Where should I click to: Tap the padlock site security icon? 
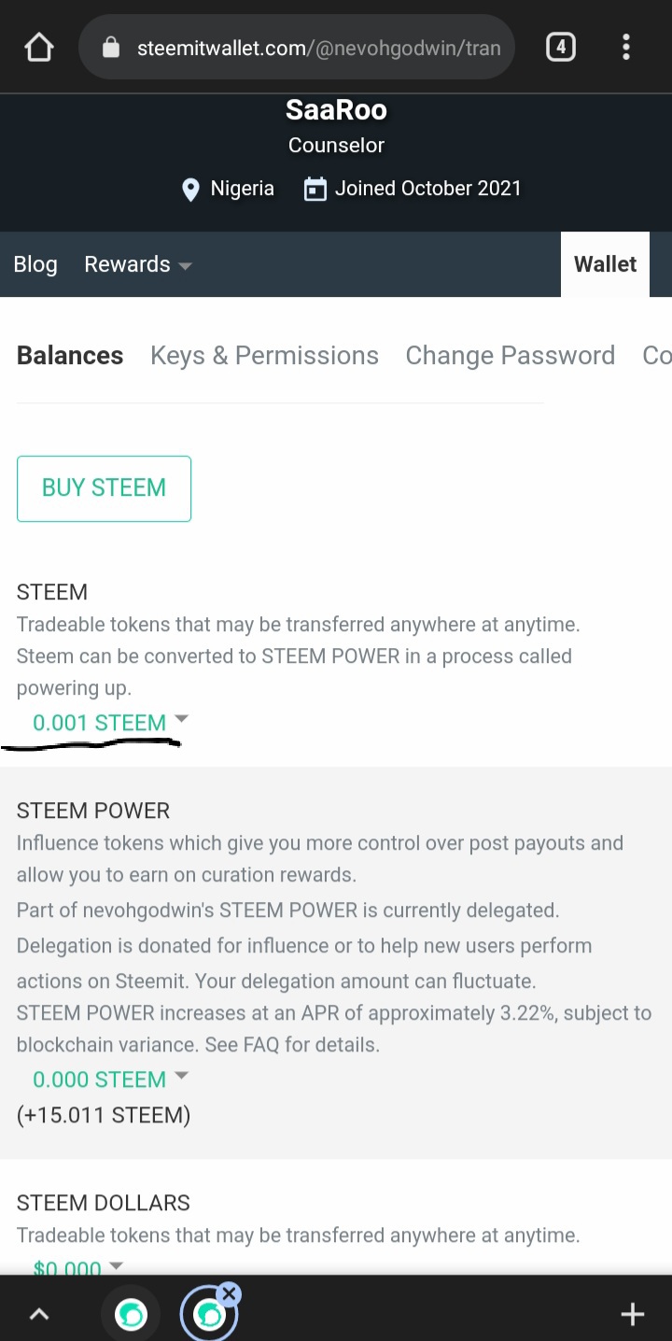tap(111, 48)
